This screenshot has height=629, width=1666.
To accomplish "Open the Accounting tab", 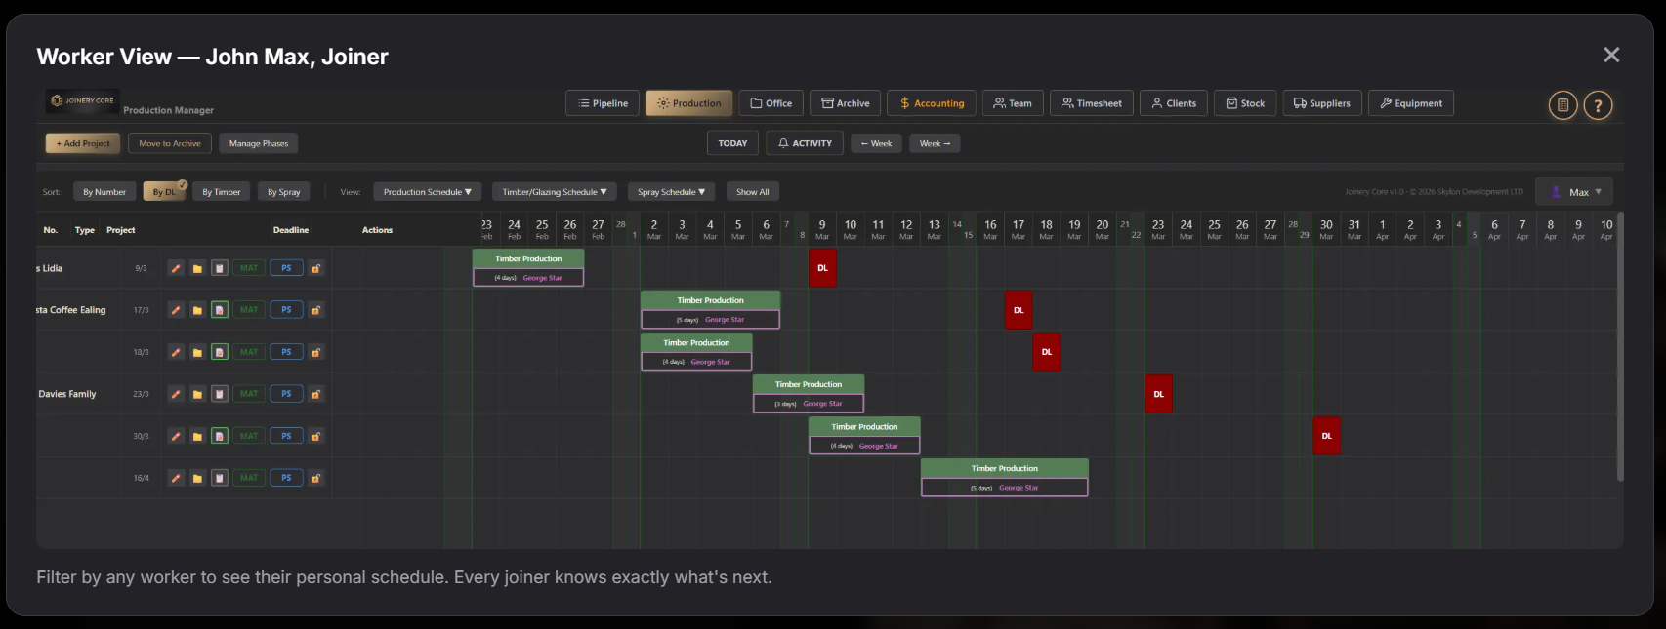I will coord(932,103).
